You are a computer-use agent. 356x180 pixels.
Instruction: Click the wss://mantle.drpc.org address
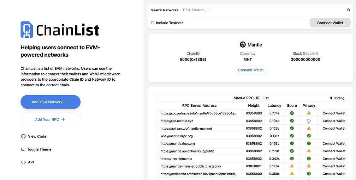click(177, 136)
